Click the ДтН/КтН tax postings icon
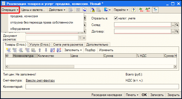The image size is (182, 99). click(x=148, y=10)
